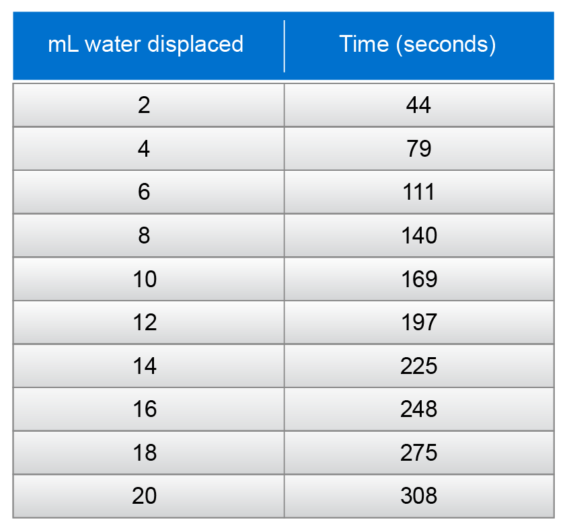Select the cell showing 79 seconds
The height and width of the screenshot is (530, 567).
pos(418,149)
